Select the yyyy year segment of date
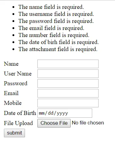The image size is (115, 144). (62, 113)
